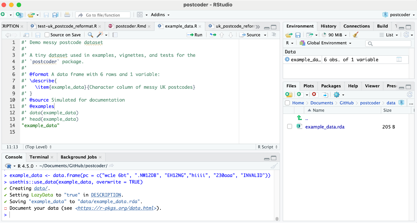
Task: Open the example_data.rda file
Action: coord(325,126)
